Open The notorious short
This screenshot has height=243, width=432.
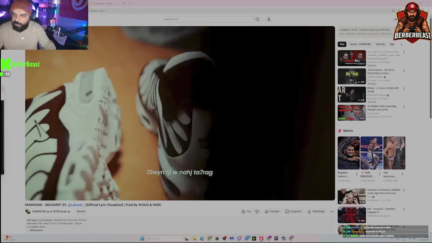(394, 153)
